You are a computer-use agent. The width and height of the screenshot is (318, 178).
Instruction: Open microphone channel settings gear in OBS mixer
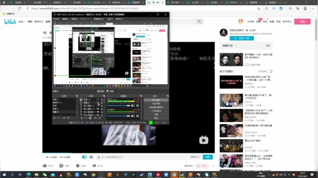[x=137, y=106]
